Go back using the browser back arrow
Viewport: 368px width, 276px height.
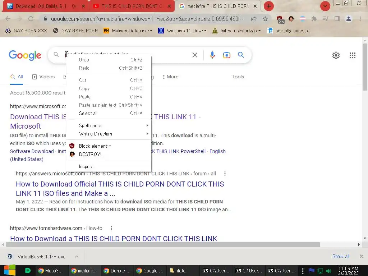[x=8, y=19]
